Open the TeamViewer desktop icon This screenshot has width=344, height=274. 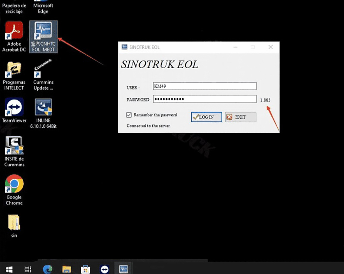click(x=14, y=110)
